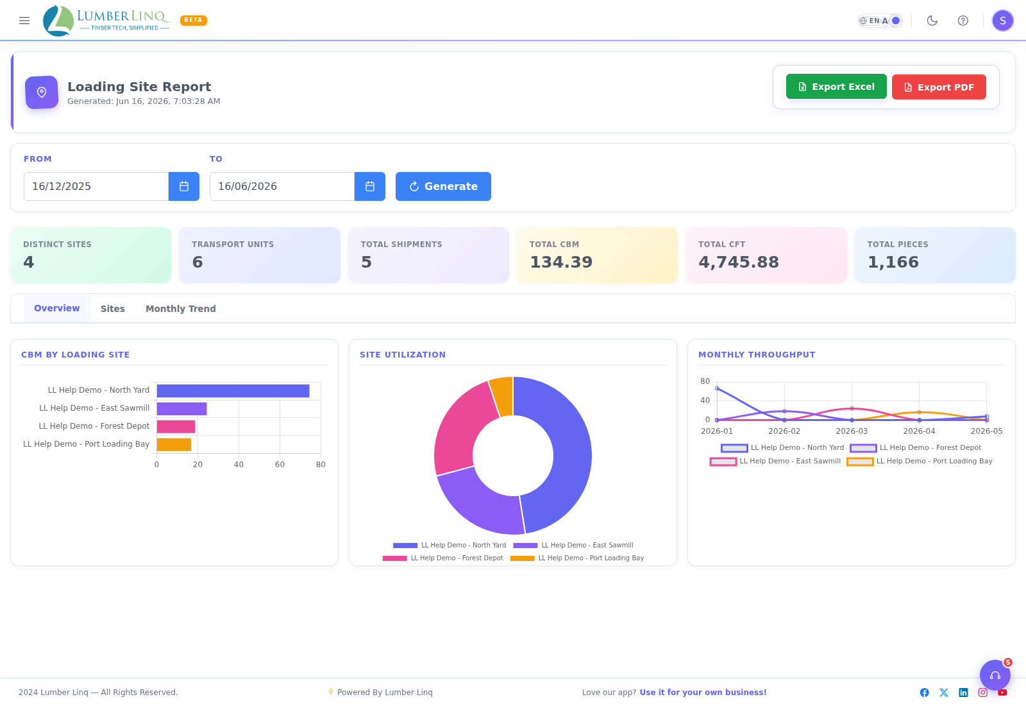Follow the 'Use it for your own business!' link
Image resolution: width=1026 pixels, height=706 pixels.
point(703,693)
